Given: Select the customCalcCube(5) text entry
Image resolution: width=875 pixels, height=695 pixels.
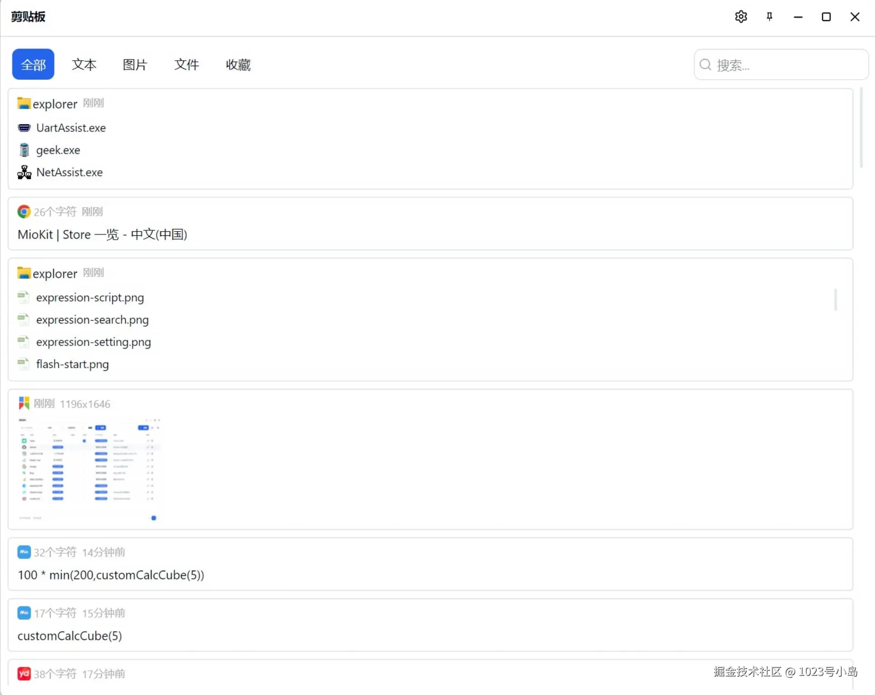Looking at the screenshot, I should pos(70,636).
